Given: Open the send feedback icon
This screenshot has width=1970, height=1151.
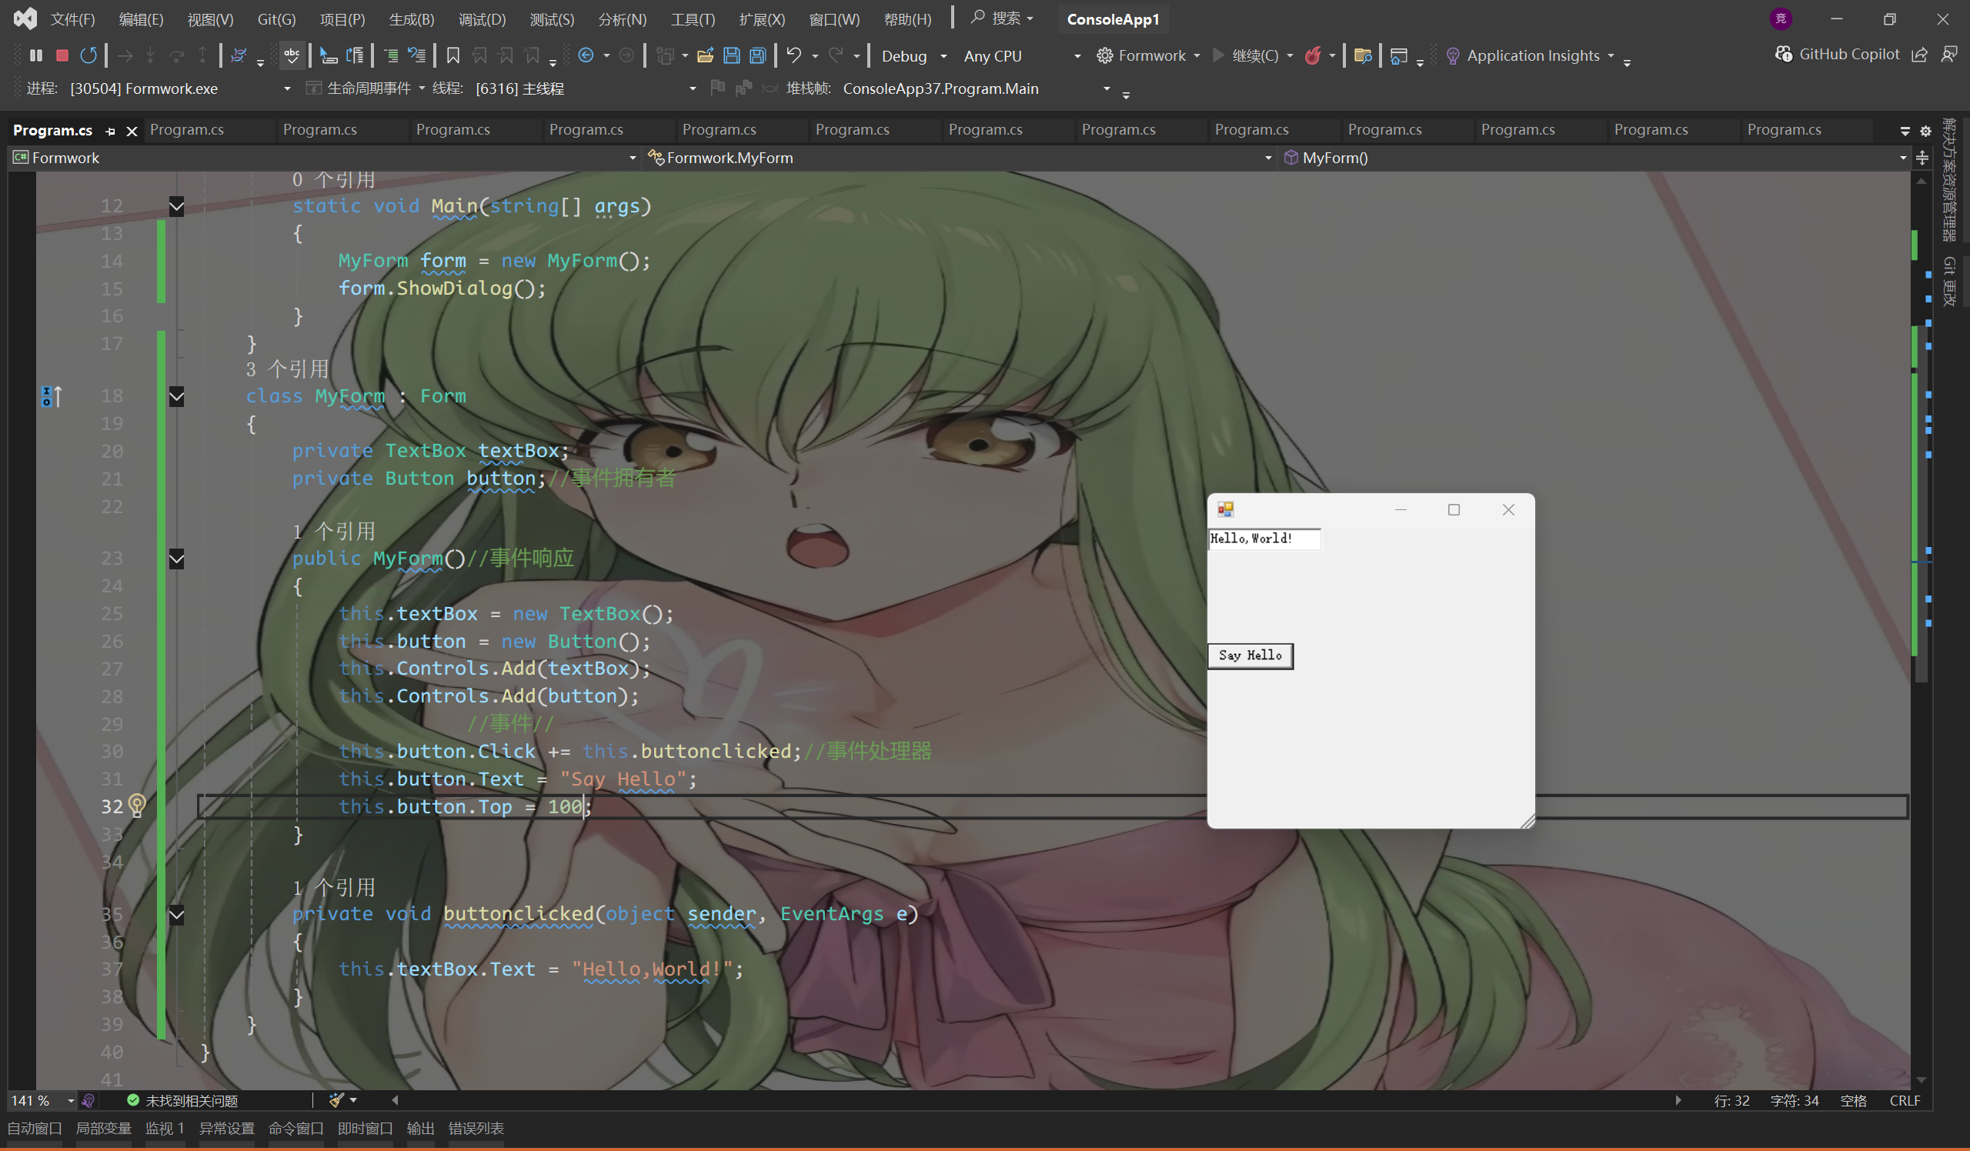Looking at the screenshot, I should (1949, 54).
